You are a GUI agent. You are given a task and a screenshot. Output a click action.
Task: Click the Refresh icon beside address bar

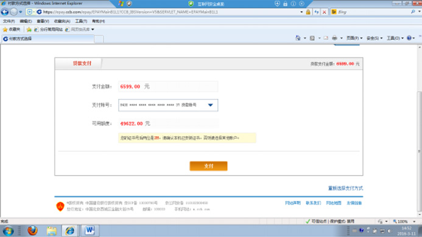pos(317,12)
